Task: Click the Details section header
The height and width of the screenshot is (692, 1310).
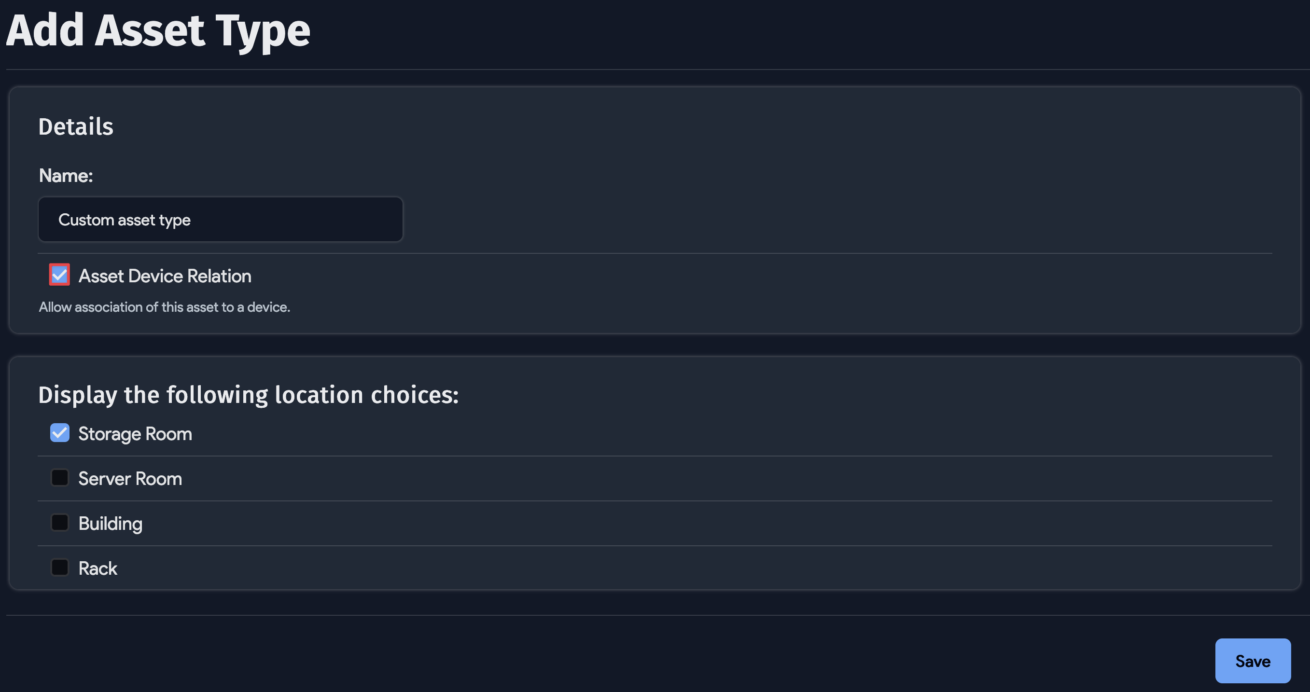Action: [75, 126]
